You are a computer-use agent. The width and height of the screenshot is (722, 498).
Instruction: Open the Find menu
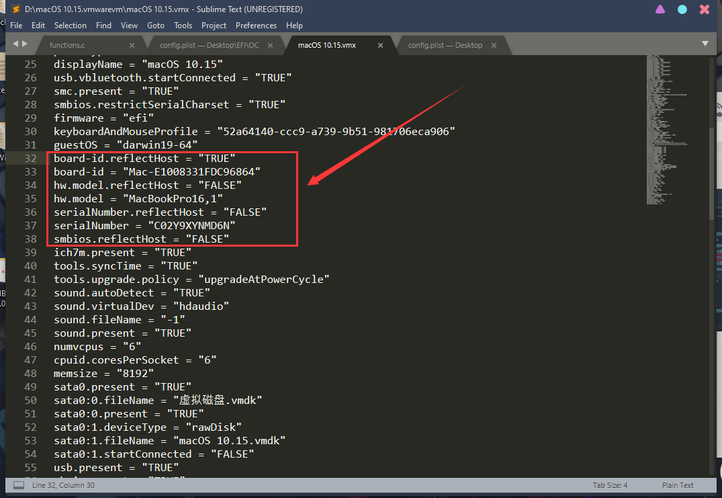click(103, 26)
